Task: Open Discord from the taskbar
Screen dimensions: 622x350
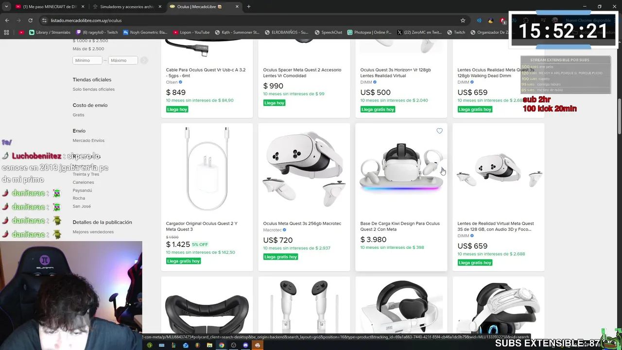Action: (245, 345)
